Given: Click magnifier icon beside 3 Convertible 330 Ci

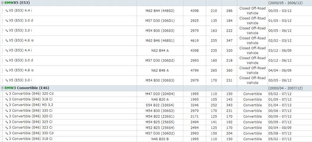Looking at the screenshot, I should 7,111.
